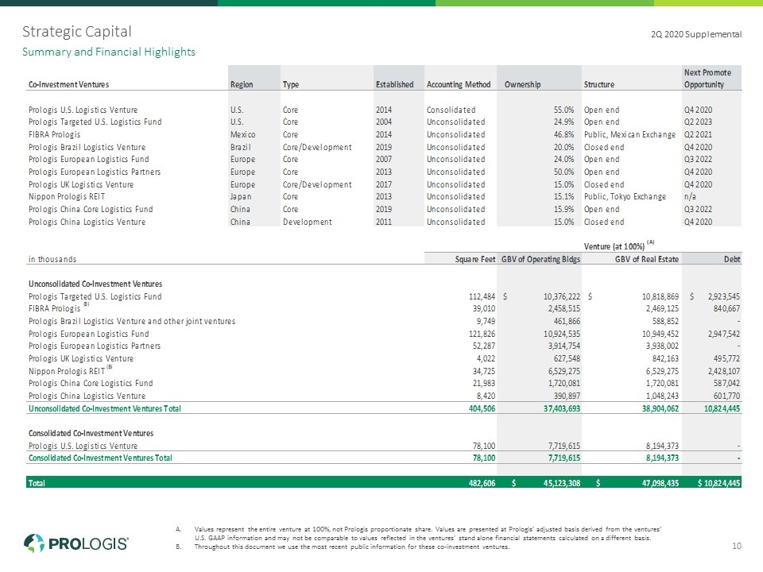Click 'Consolidated Co-Investment Ventures Total' row label
Viewport: 763px width, 572px height.
(100, 458)
